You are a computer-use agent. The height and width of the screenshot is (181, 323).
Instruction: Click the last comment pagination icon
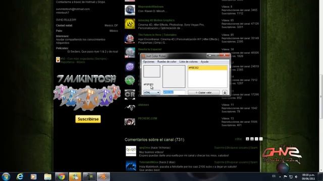click(x=261, y=139)
